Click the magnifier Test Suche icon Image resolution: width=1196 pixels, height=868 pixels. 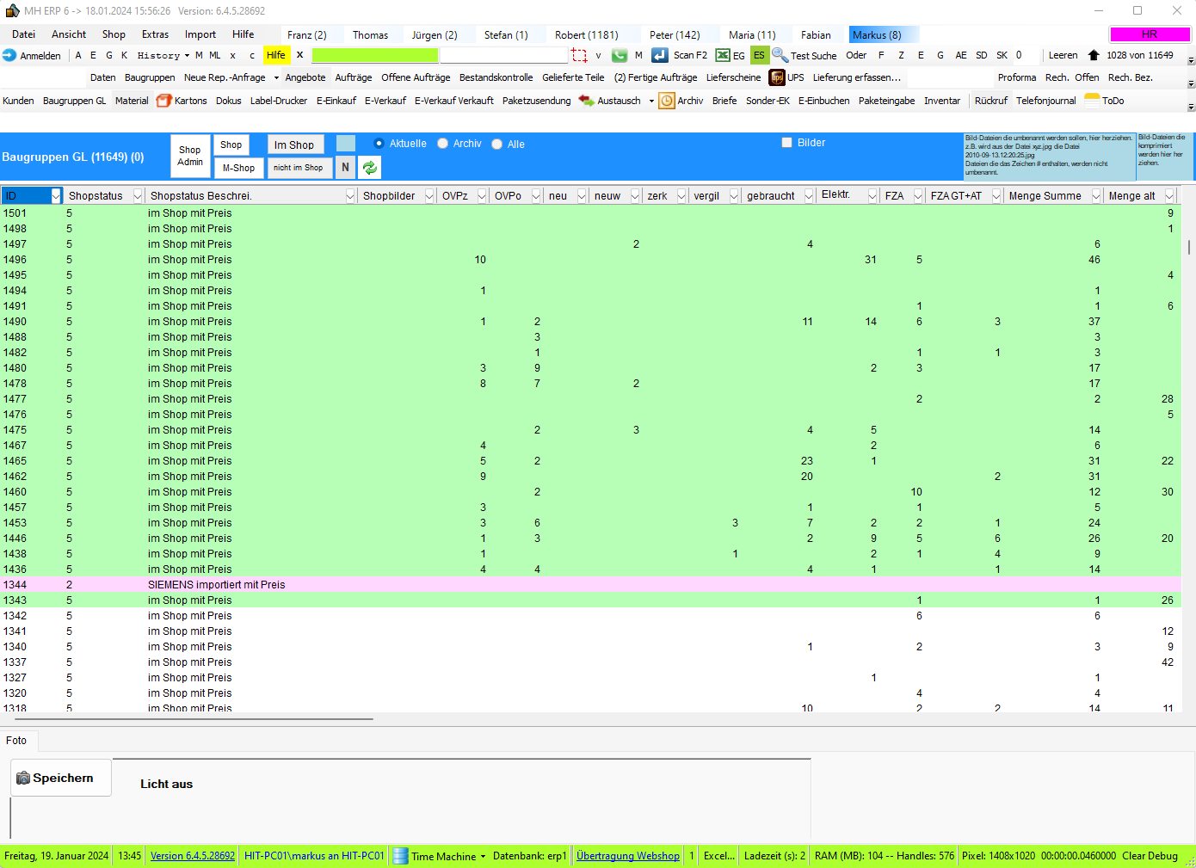(x=780, y=55)
